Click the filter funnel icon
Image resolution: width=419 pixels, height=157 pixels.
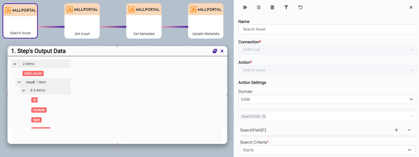click(x=286, y=7)
